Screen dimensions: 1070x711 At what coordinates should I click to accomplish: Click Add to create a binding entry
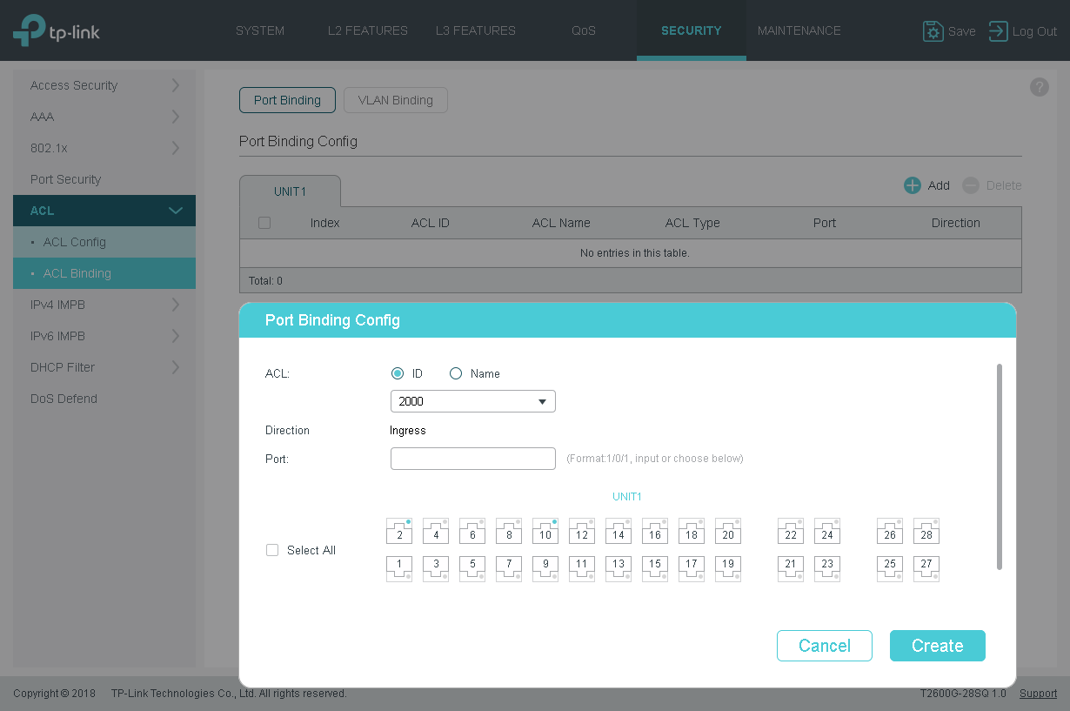pos(927,185)
